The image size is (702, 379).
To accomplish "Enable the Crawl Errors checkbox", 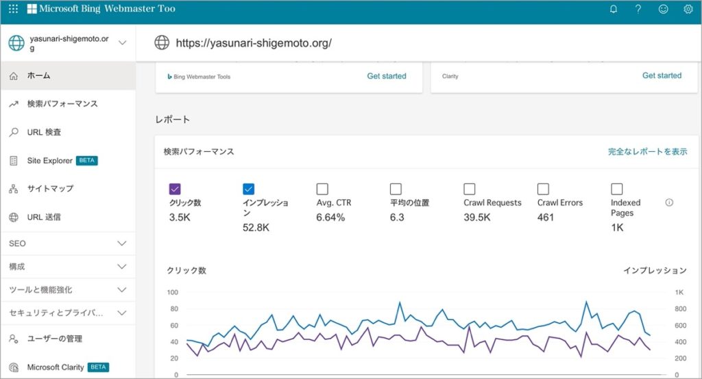I will (543, 189).
